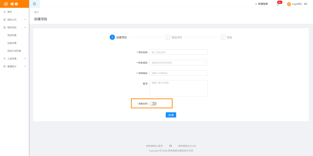The width and height of the screenshot is (313, 156).
Task: Open the 所在地区 region dropdown
Action: (178, 63)
